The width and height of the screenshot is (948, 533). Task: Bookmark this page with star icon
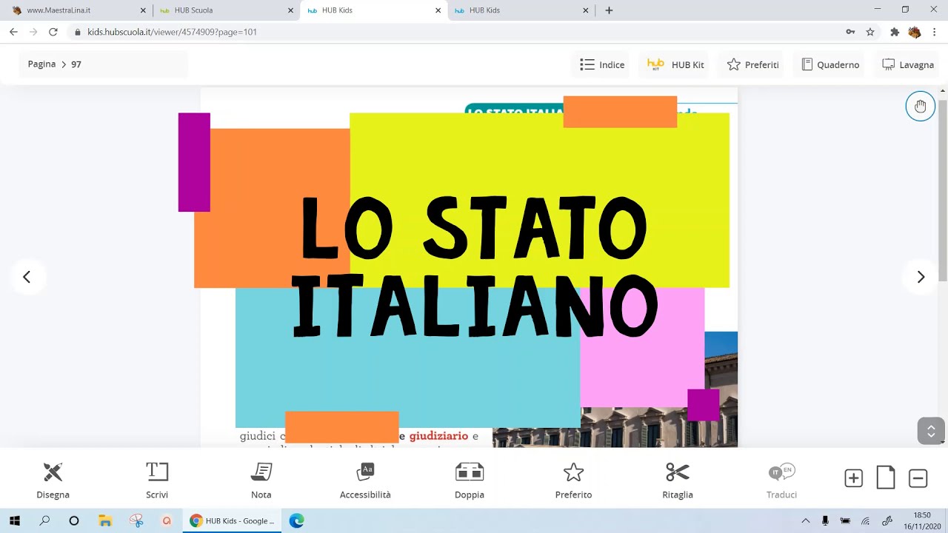click(x=870, y=32)
